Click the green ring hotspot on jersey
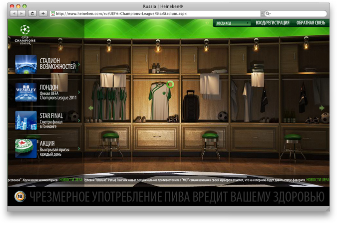The image size is (337, 225). point(170,85)
